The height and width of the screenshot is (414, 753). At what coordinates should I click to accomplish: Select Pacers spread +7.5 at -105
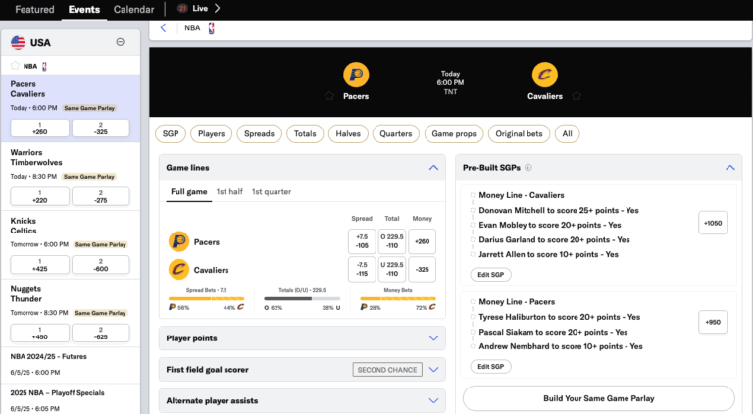(x=362, y=241)
